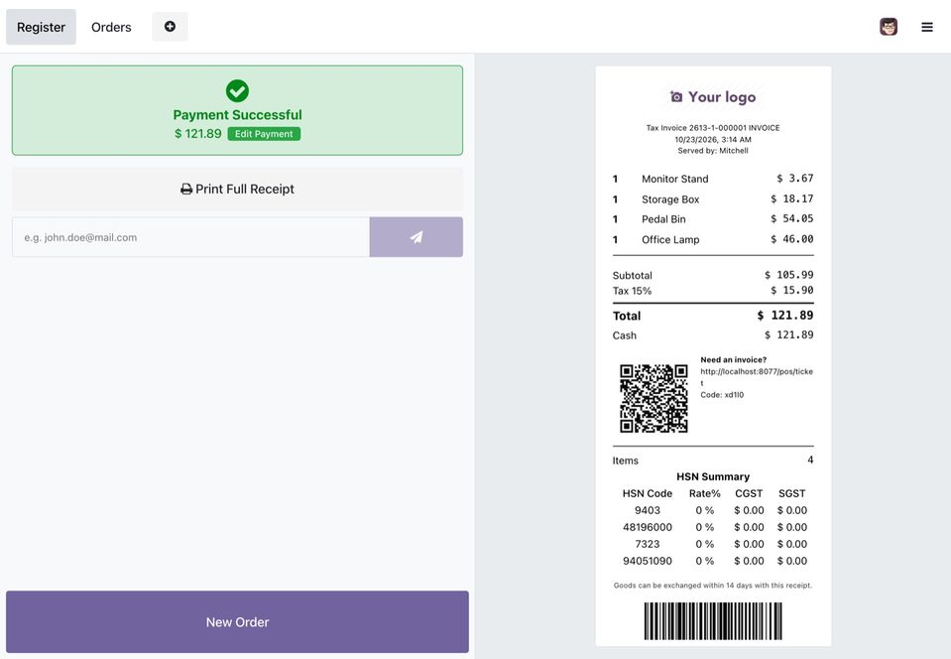This screenshot has width=951, height=659.
Task: Click the plus icon to add an order
Action: (x=170, y=26)
